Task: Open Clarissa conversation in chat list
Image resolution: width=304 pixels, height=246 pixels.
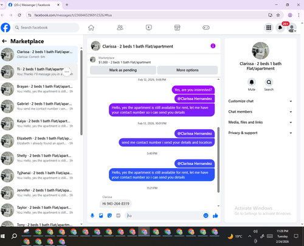Action: tap(39, 54)
